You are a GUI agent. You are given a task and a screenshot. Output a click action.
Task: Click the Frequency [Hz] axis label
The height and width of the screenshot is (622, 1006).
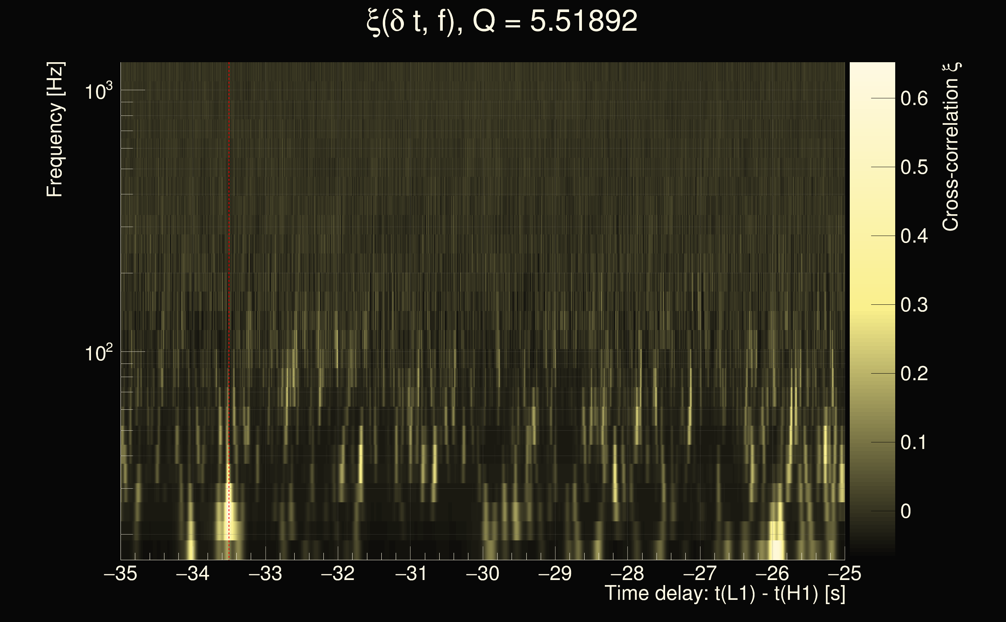[55, 129]
